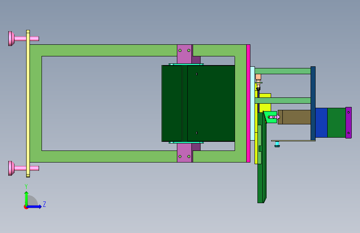Select the upper light-green spacer rod
The height and width of the screenshot is (233, 360).
pos(283,71)
